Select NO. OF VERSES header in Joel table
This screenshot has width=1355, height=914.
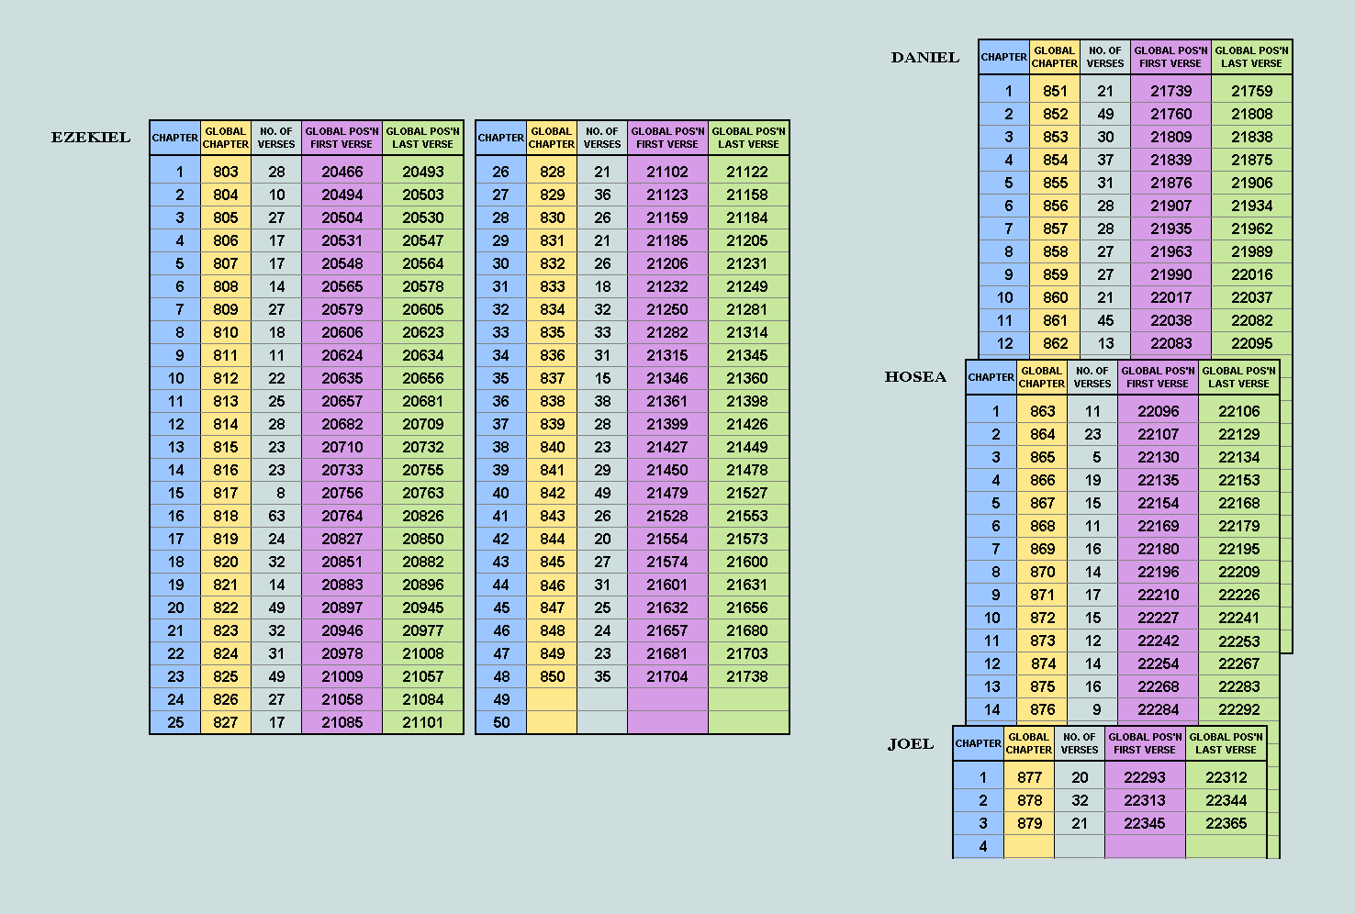tap(1080, 743)
